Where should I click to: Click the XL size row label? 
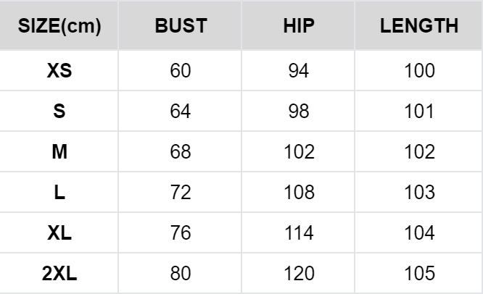(x=59, y=234)
